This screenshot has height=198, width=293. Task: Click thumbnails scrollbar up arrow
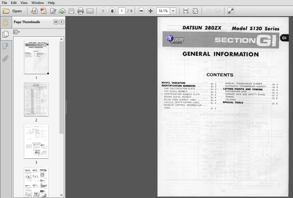point(62,39)
